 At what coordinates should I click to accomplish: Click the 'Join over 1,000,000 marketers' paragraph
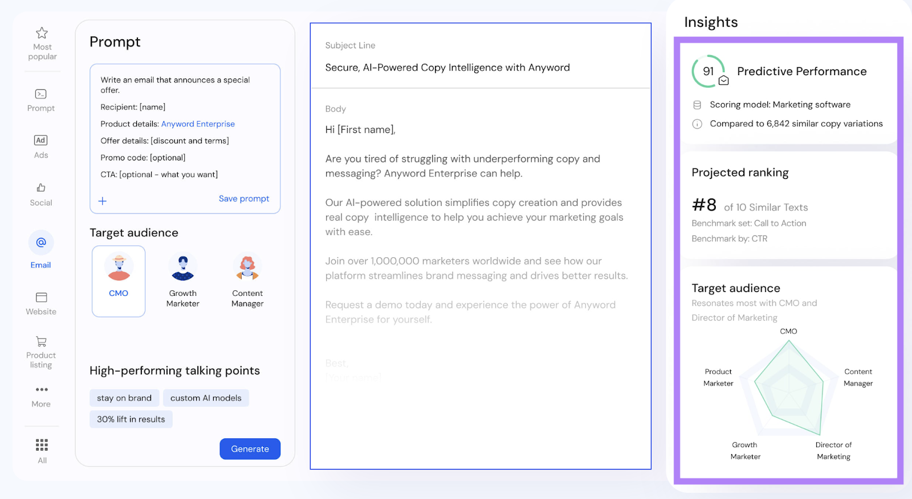pos(477,269)
